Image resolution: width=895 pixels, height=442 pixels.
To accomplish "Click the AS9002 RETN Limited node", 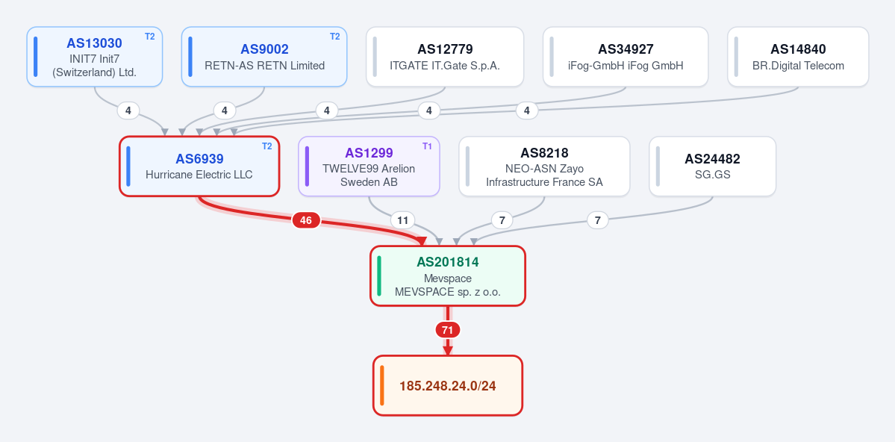I will point(264,57).
